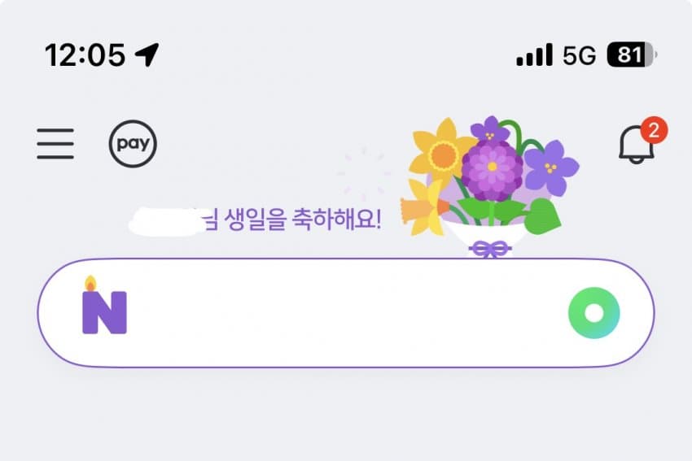Tap the 5G network label

click(579, 55)
